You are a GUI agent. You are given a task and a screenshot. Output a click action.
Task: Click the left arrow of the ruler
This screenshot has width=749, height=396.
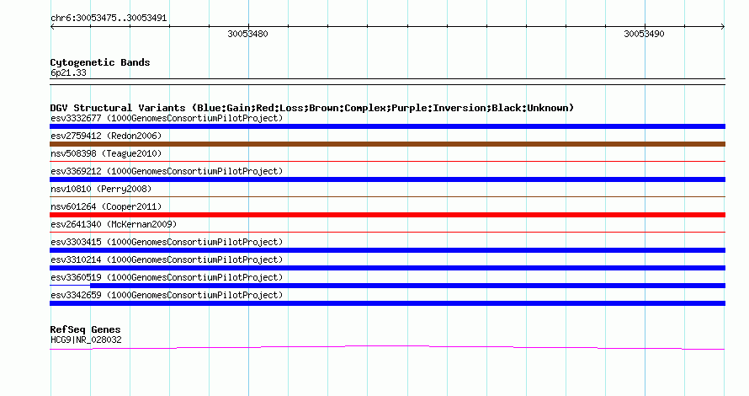pyautogui.click(x=52, y=27)
